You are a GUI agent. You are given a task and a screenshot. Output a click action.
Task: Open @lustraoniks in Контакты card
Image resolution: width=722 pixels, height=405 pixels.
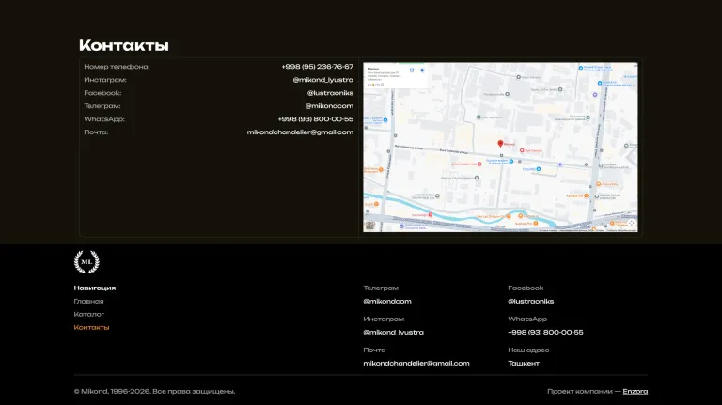pos(330,92)
